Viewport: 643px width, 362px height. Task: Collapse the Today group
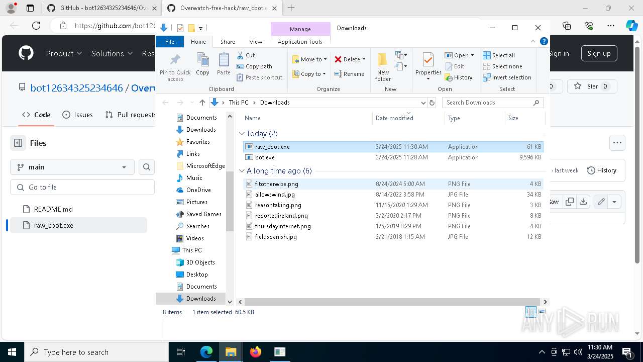point(242,134)
